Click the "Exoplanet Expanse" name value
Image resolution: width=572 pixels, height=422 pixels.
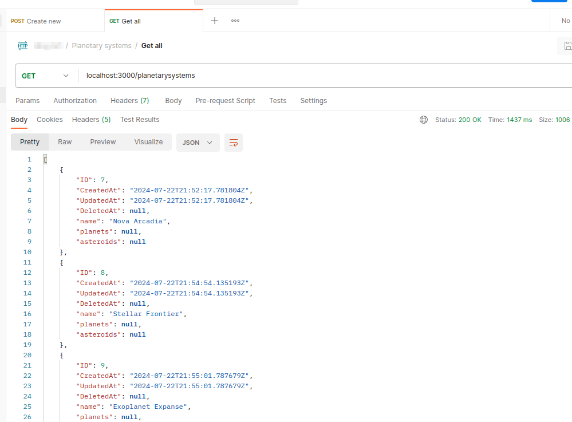(148, 407)
